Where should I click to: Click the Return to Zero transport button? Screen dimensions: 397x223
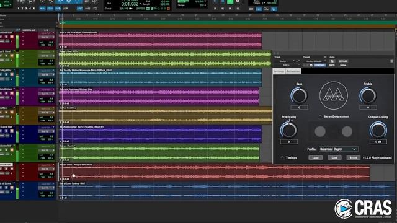point(215,8)
